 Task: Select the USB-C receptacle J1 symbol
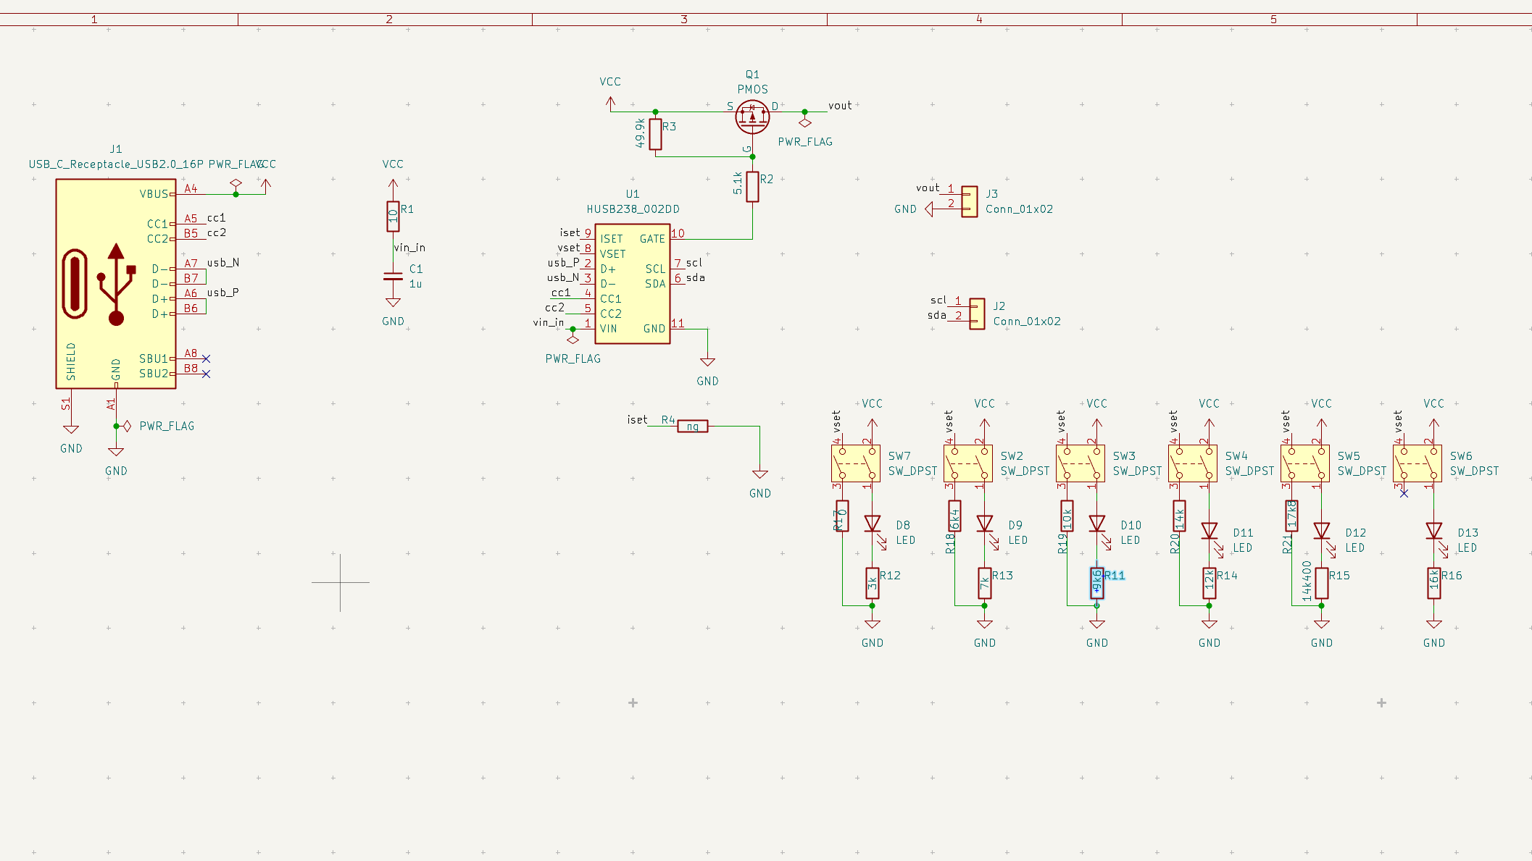[x=116, y=283]
